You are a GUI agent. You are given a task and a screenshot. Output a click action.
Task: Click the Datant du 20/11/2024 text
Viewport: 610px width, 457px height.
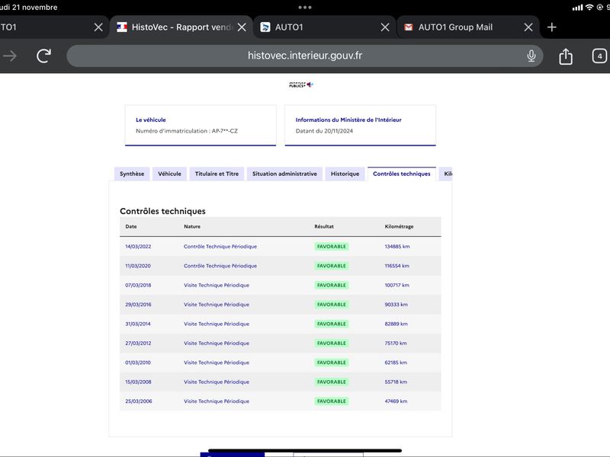324,131
